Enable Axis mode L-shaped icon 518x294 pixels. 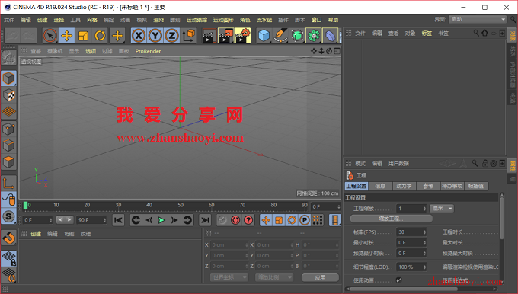point(8,183)
